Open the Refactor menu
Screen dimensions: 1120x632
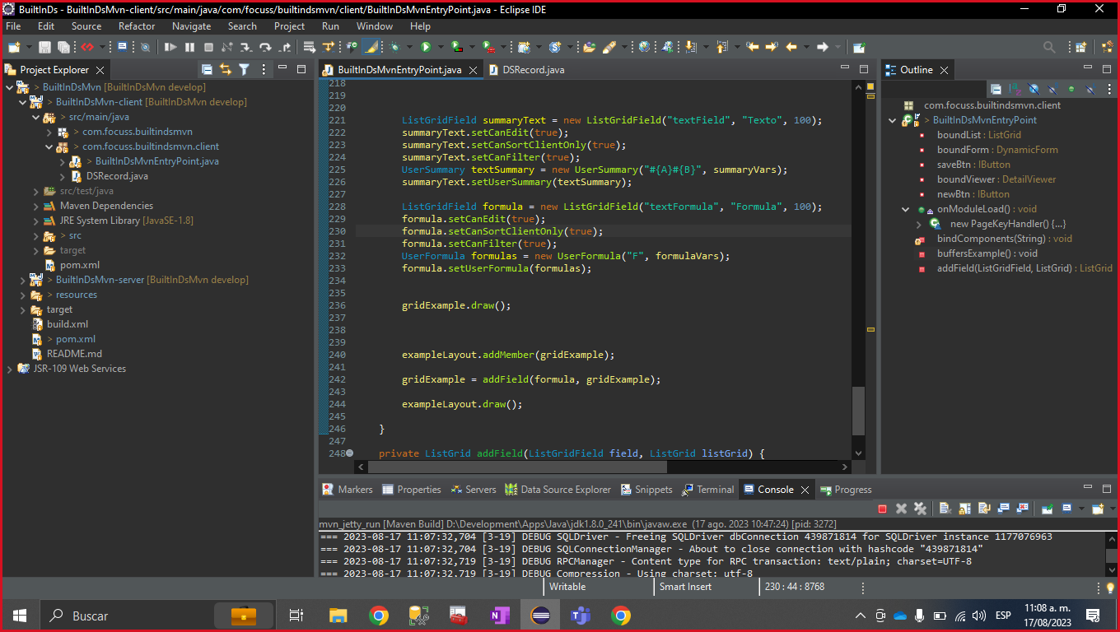[x=136, y=26]
